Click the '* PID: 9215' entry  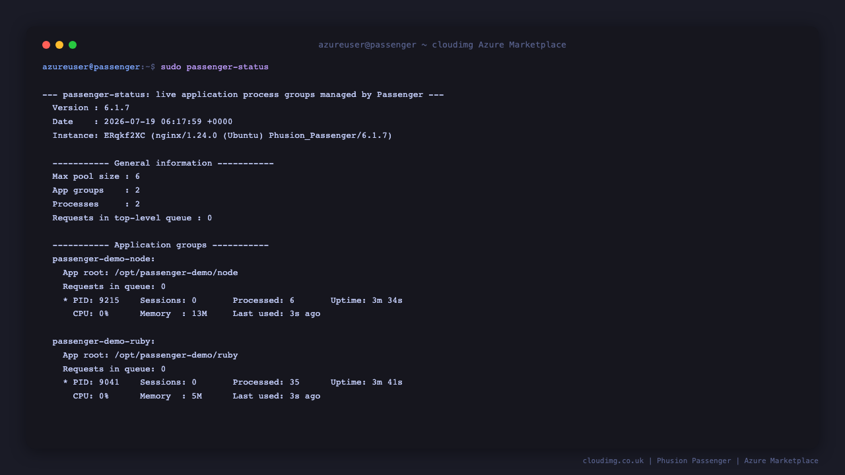[x=91, y=301]
